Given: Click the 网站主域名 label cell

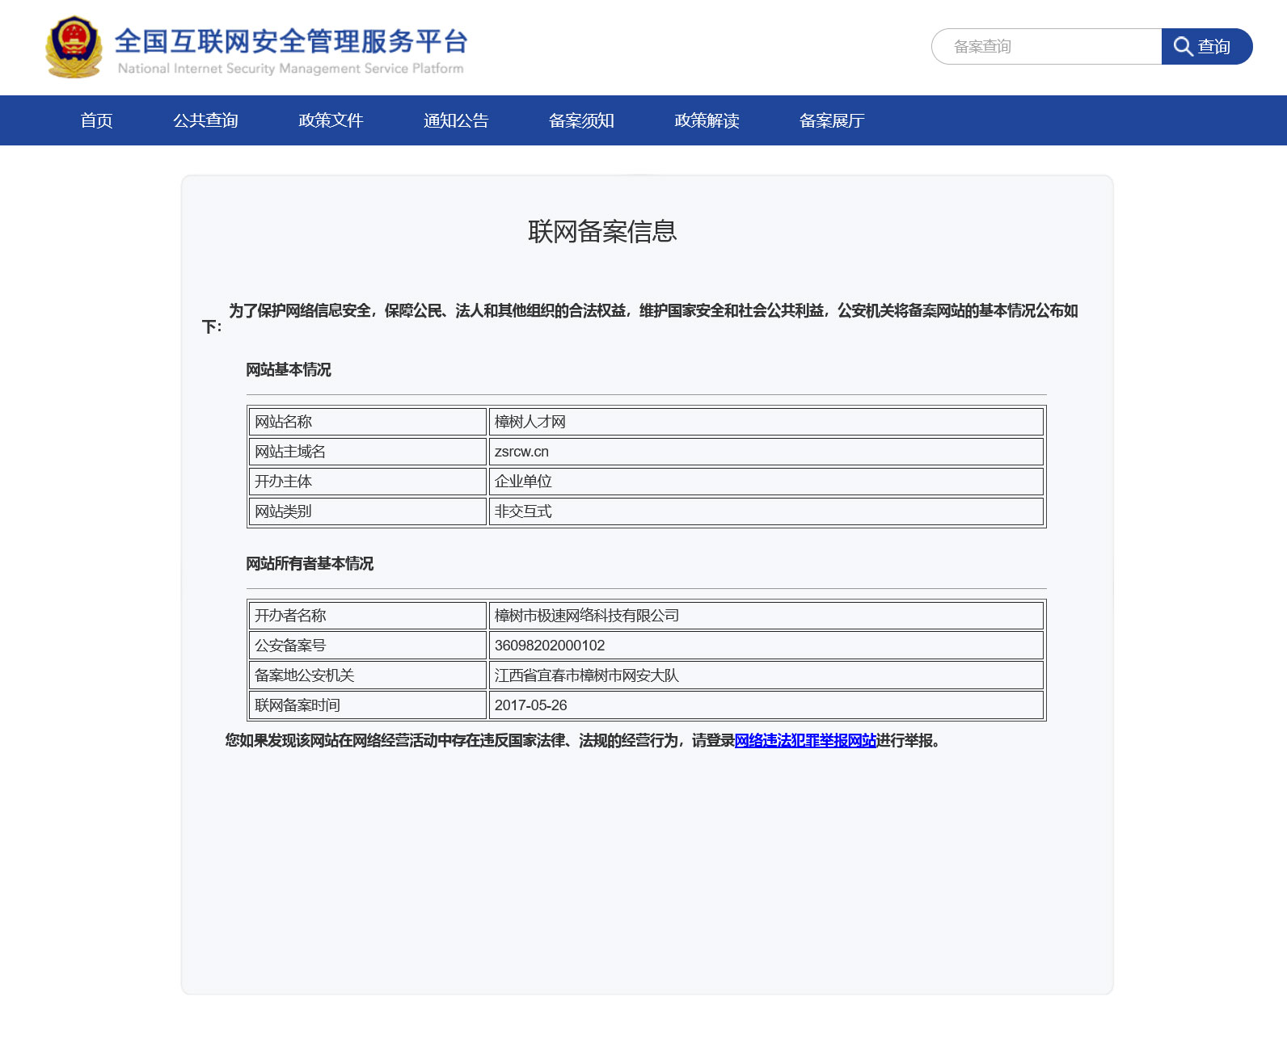Looking at the screenshot, I should [x=368, y=452].
